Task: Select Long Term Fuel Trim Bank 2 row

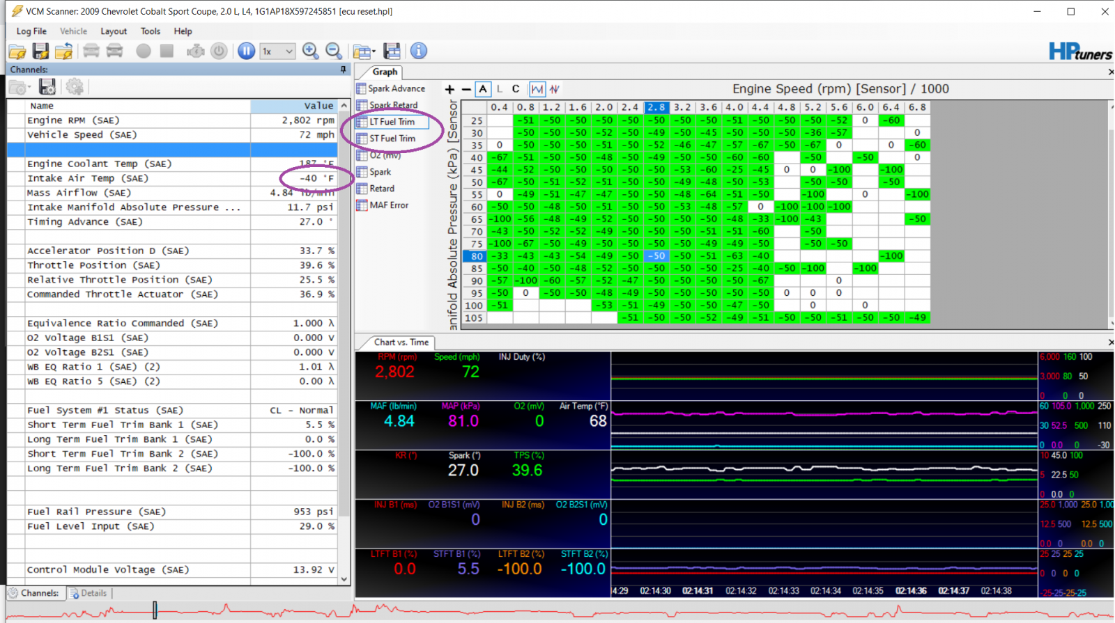Action: click(172, 468)
